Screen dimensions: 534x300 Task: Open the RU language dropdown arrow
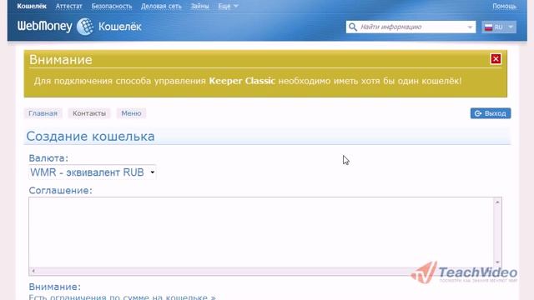510,27
